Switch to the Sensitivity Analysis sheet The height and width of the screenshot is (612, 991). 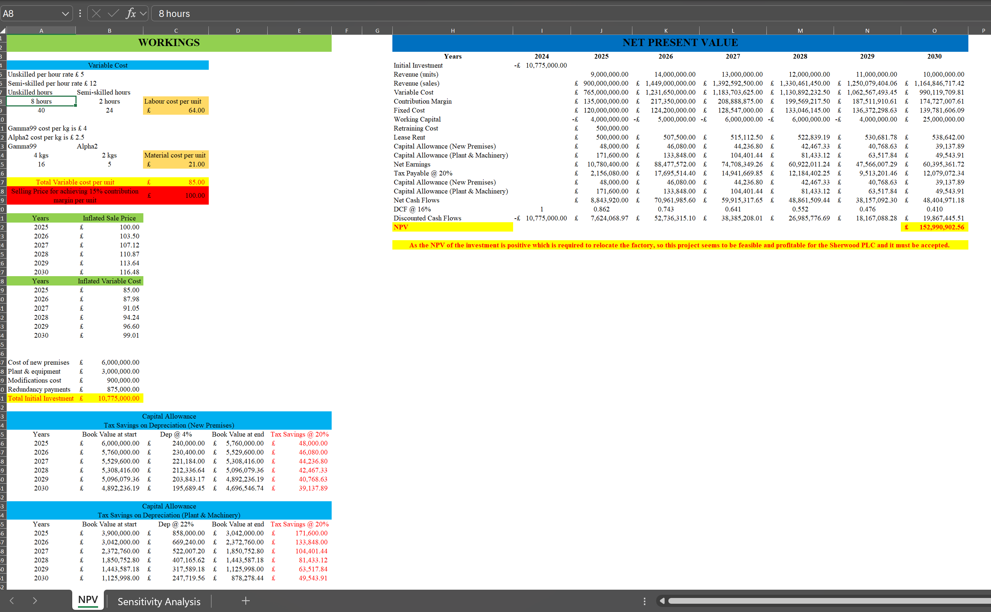pos(159,601)
